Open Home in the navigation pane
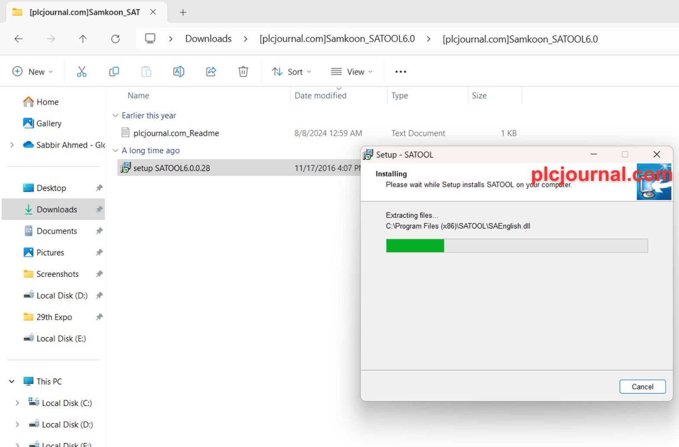Screen dimensions: 679x447 coord(48,102)
